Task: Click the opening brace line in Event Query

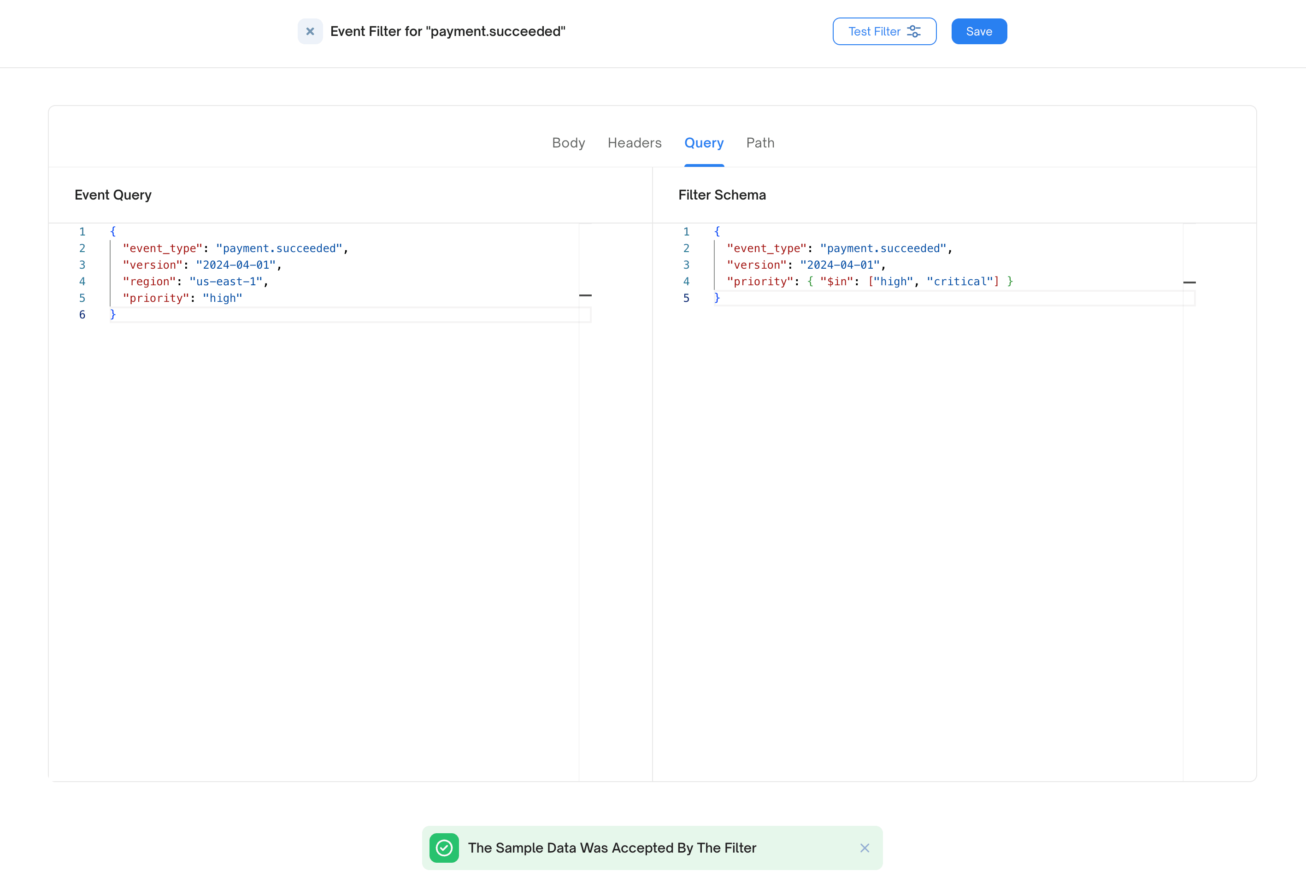Action: click(x=113, y=231)
